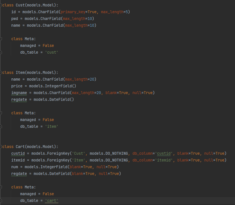
Task: Click the 'Item' string in ForeignKey
Action: [x=79, y=160]
